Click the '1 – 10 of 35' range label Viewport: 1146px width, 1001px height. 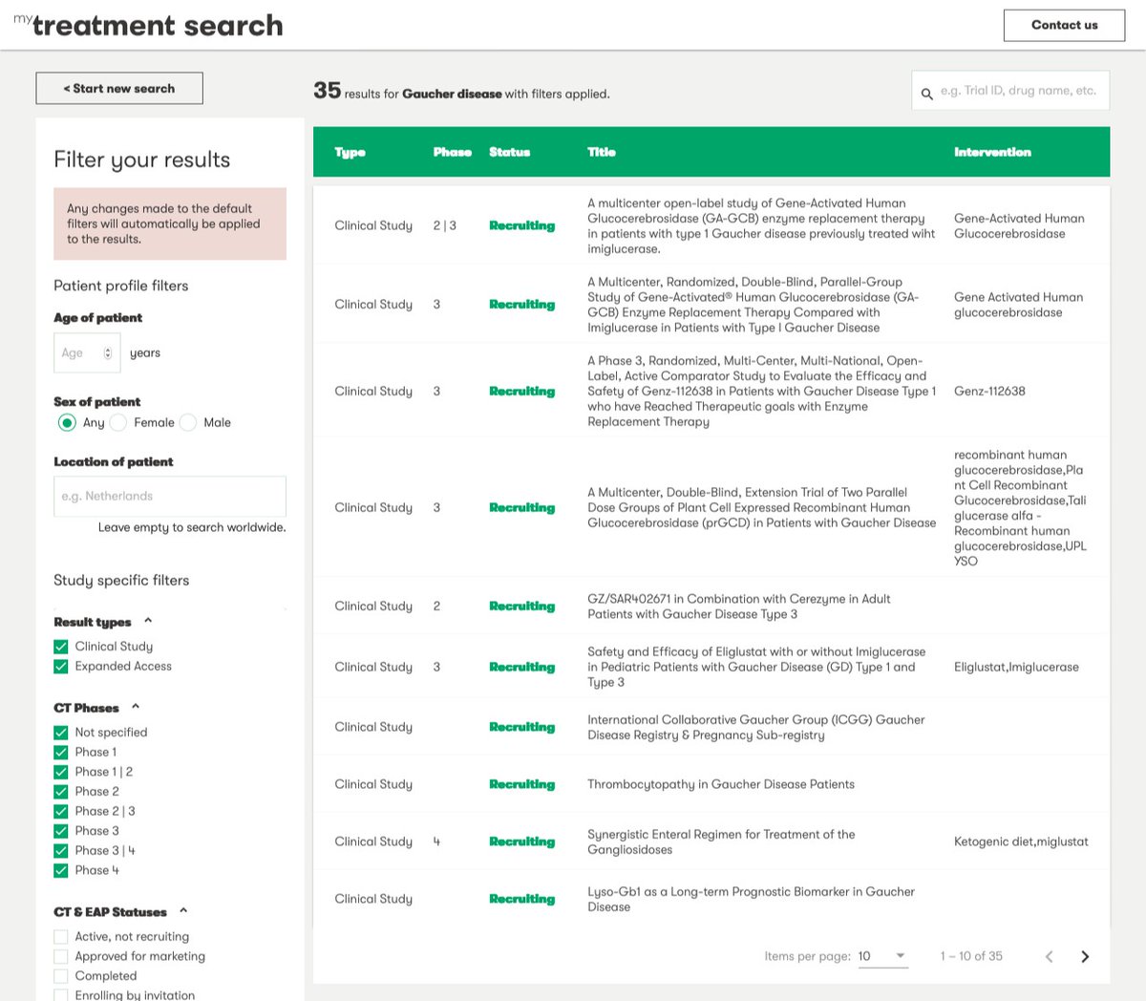tap(971, 956)
